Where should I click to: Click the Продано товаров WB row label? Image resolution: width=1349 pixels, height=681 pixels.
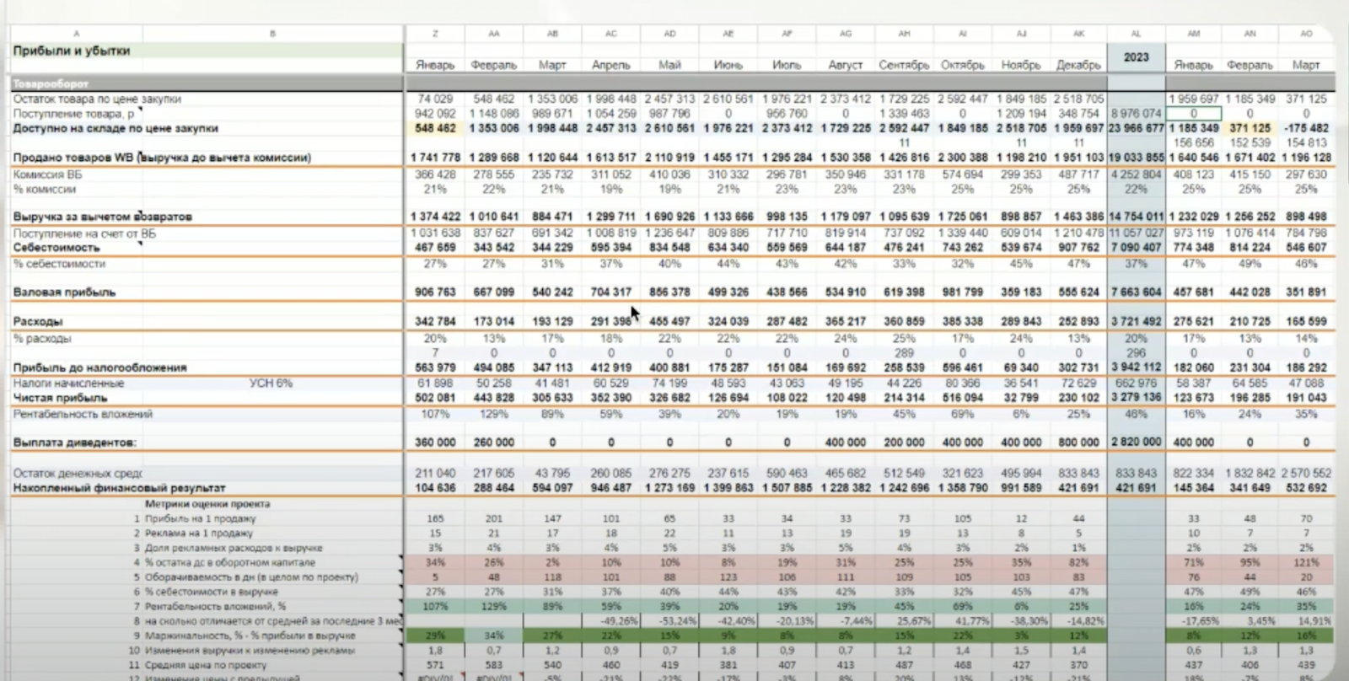click(x=162, y=158)
